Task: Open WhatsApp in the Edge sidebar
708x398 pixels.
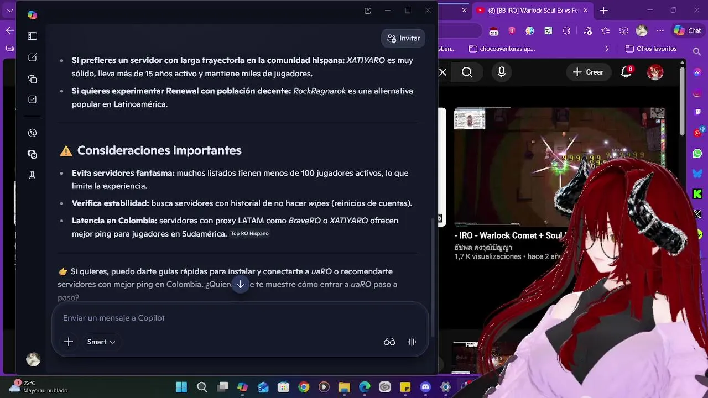Action: pos(697,153)
